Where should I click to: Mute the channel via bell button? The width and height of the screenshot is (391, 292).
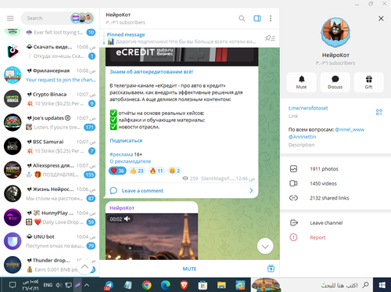click(x=302, y=82)
